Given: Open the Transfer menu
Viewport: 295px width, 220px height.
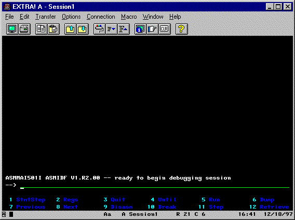Looking at the screenshot, I should pyautogui.click(x=46, y=17).
